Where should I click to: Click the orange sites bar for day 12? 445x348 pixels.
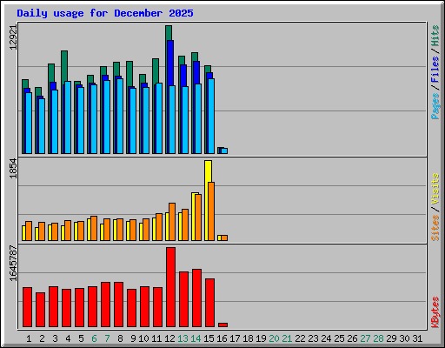tap(172, 222)
